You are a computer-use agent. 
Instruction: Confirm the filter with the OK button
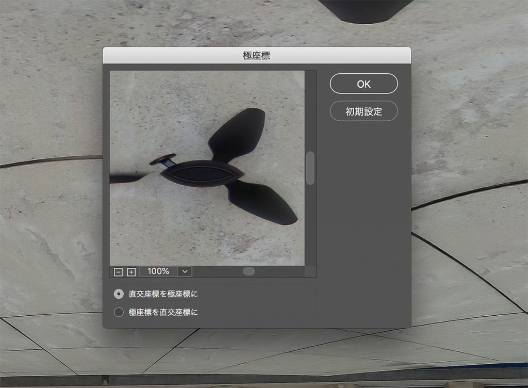click(364, 84)
